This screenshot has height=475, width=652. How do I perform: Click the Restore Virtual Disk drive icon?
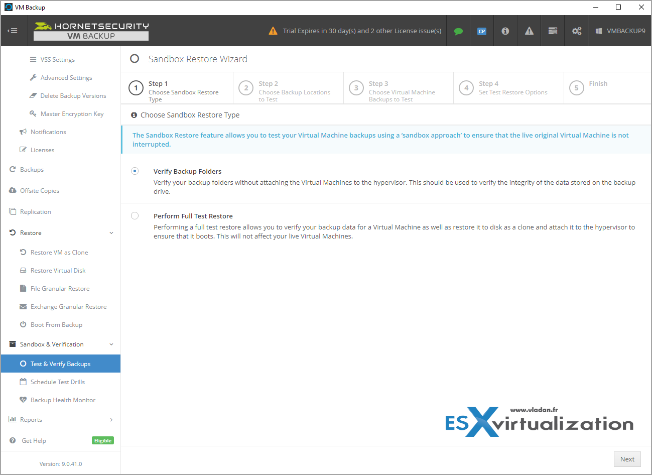(x=23, y=270)
